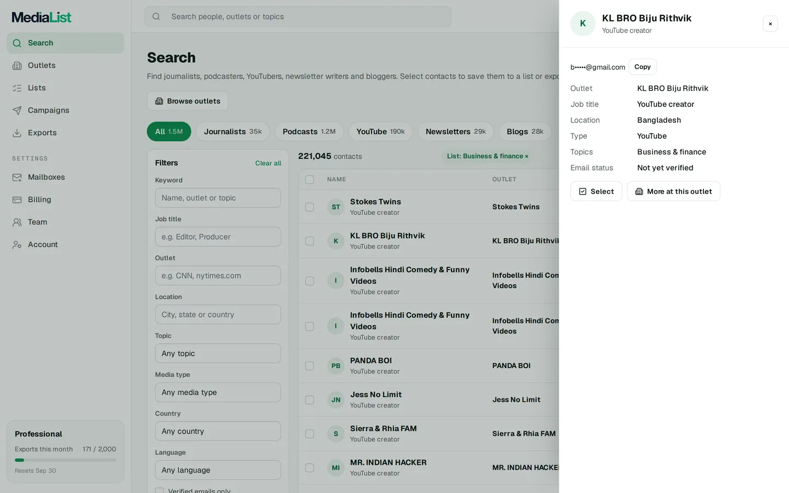
Task: Click the Account user icon
Action: (17, 245)
